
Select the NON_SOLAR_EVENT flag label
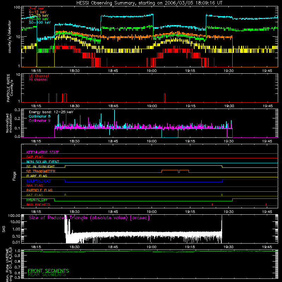pos(43,162)
